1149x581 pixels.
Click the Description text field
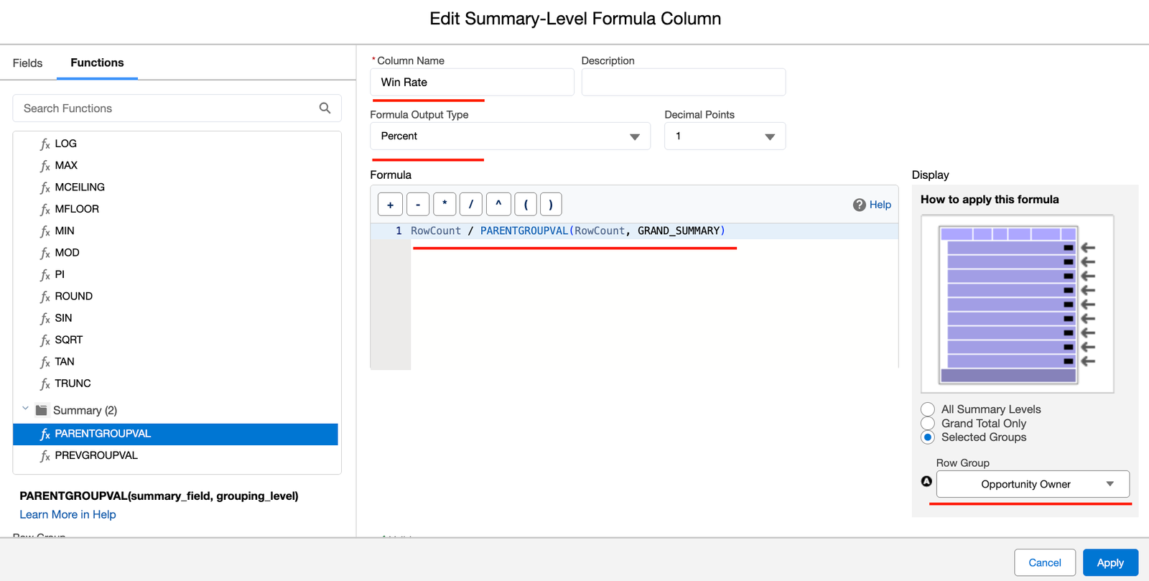click(x=683, y=82)
